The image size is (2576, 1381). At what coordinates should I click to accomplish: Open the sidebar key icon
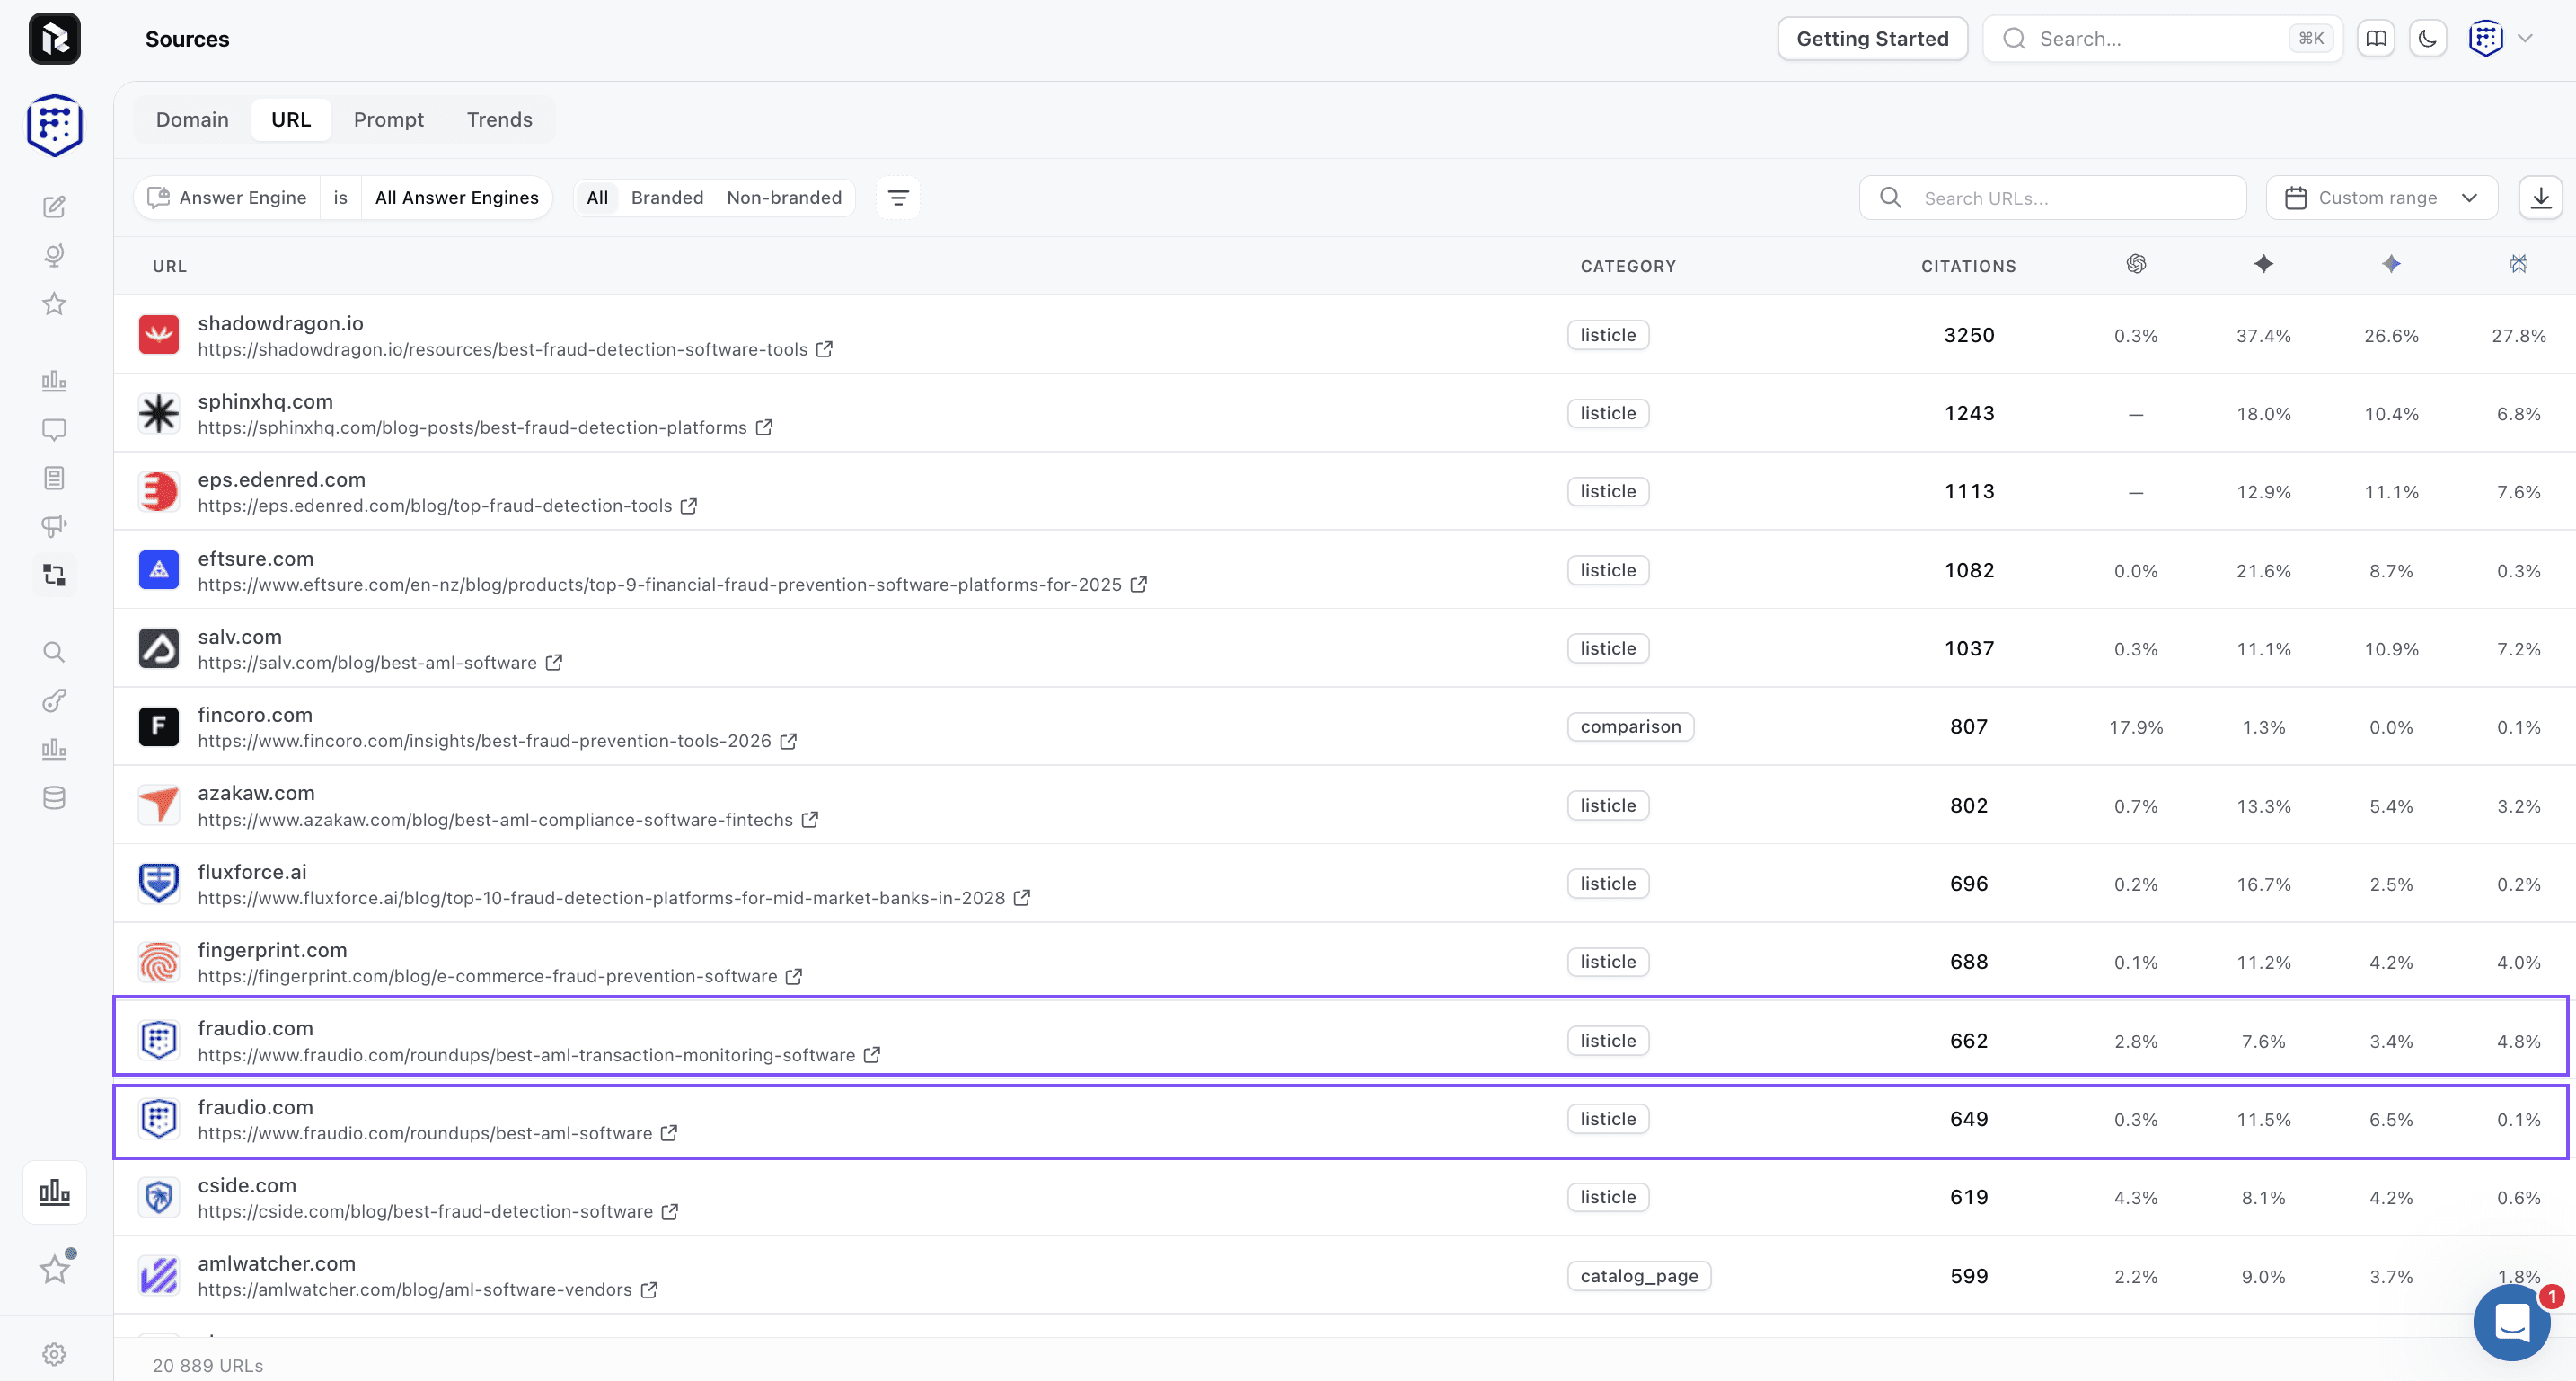pos(54,701)
